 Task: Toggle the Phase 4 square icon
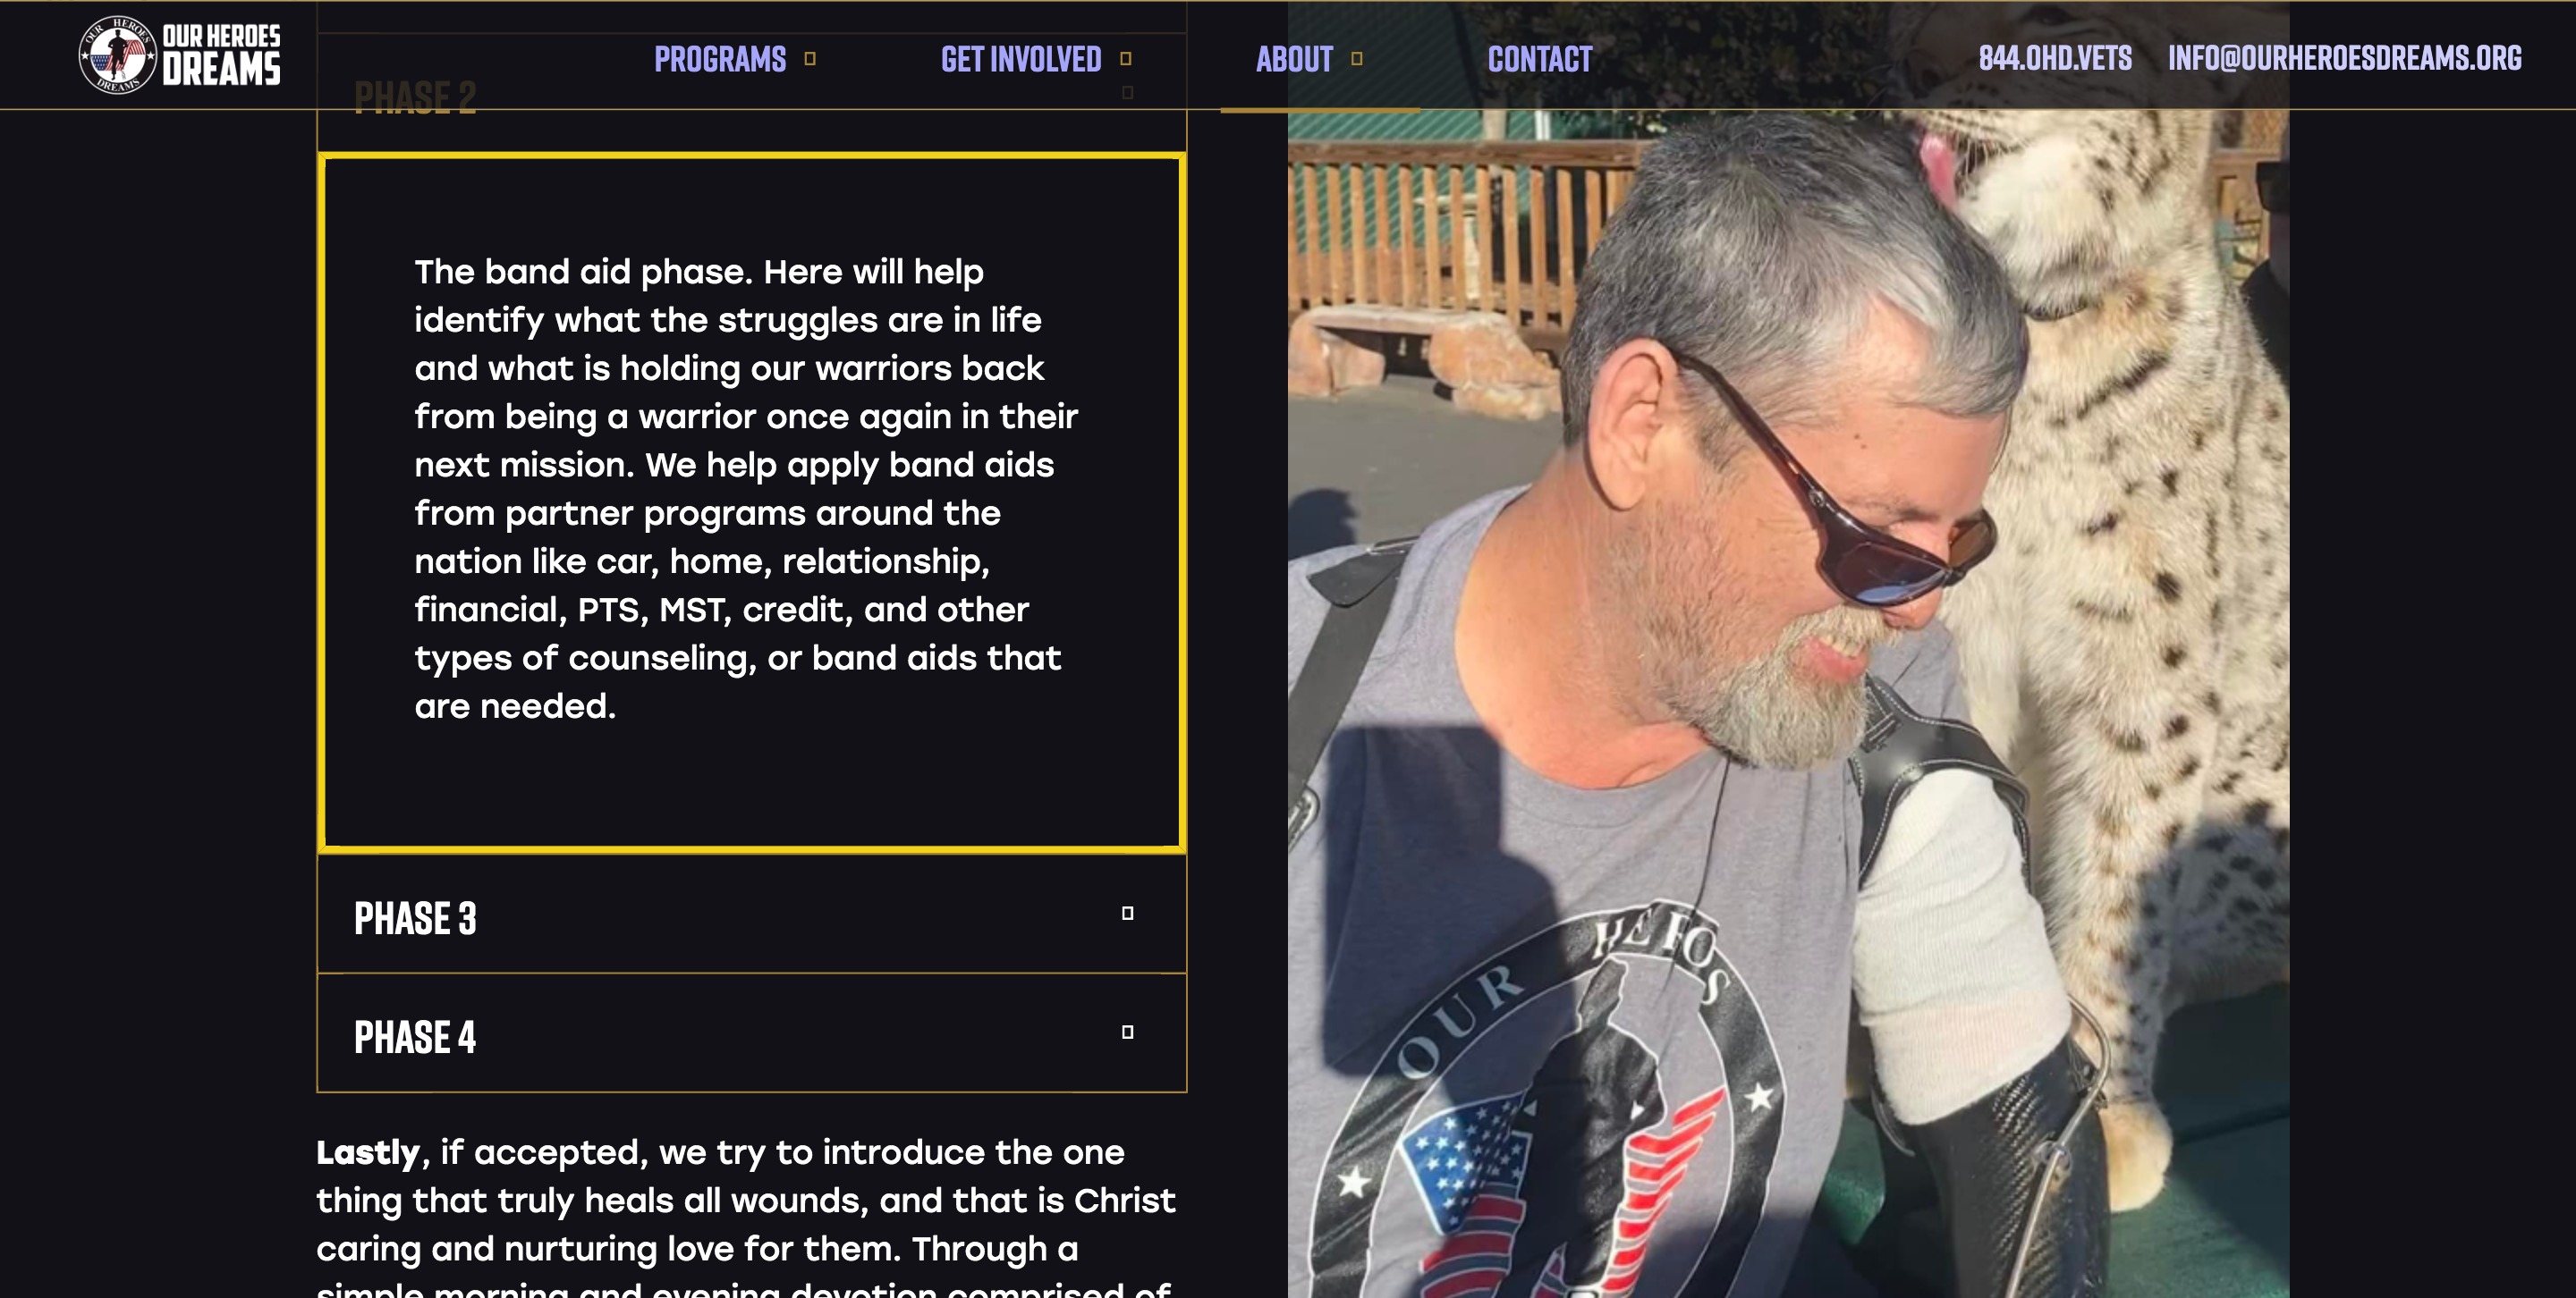(x=1127, y=1032)
